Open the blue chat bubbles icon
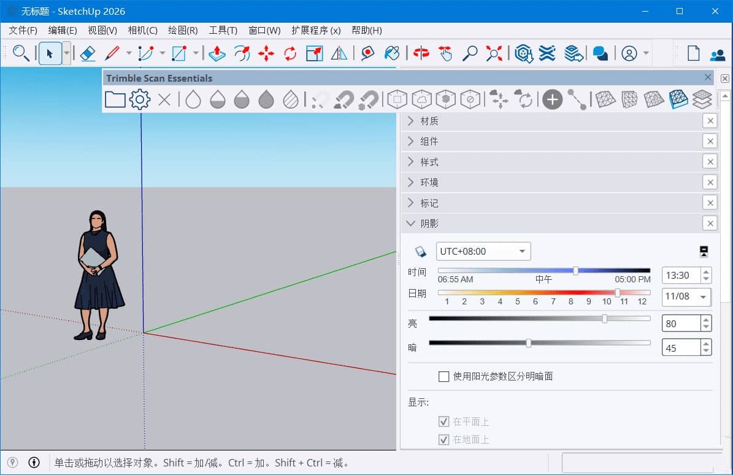 (601, 53)
